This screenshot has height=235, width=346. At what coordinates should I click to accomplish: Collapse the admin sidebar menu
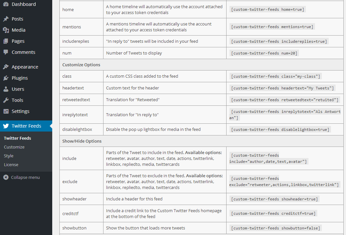(22, 177)
